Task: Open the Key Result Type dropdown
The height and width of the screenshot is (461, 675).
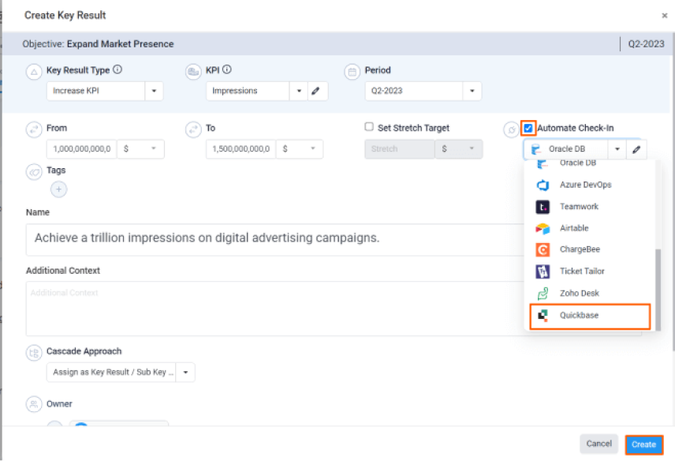Action: [x=154, y=91]
